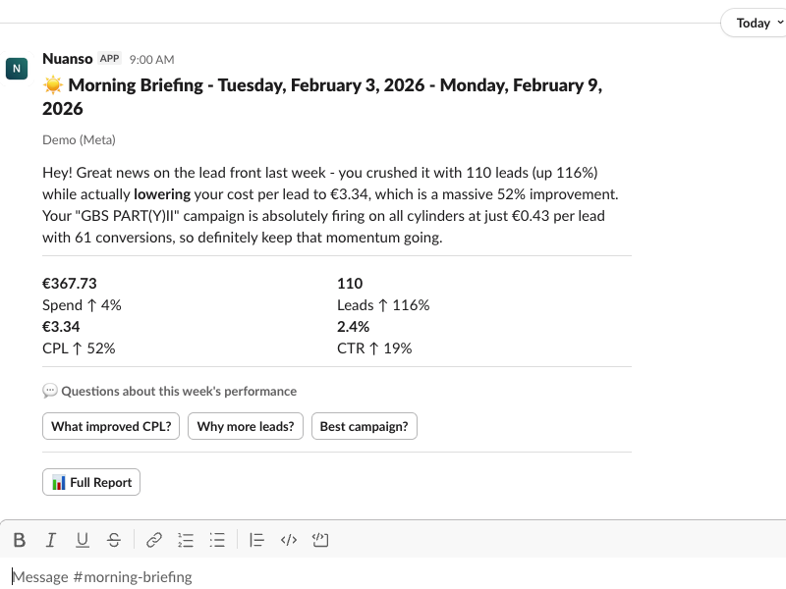Toggle italic text formatting
Viewport: 786px width, 589px height.
(51, 539)
